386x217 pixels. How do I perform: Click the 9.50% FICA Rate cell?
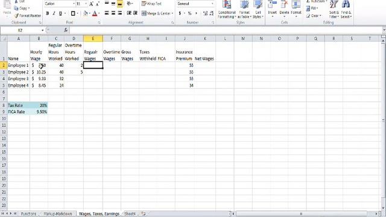tap(39, 112)
